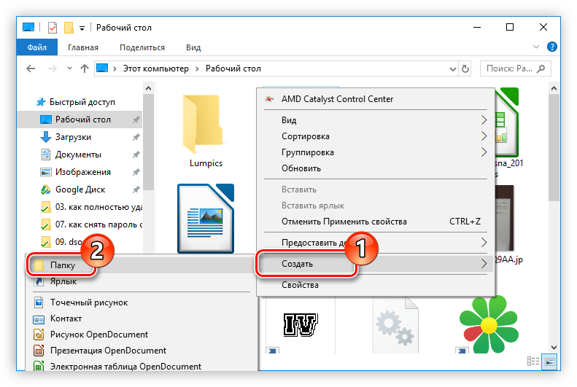
Task: Open the LibreOffice Calc spreadsheet file icon
Action: click(506, 122)
